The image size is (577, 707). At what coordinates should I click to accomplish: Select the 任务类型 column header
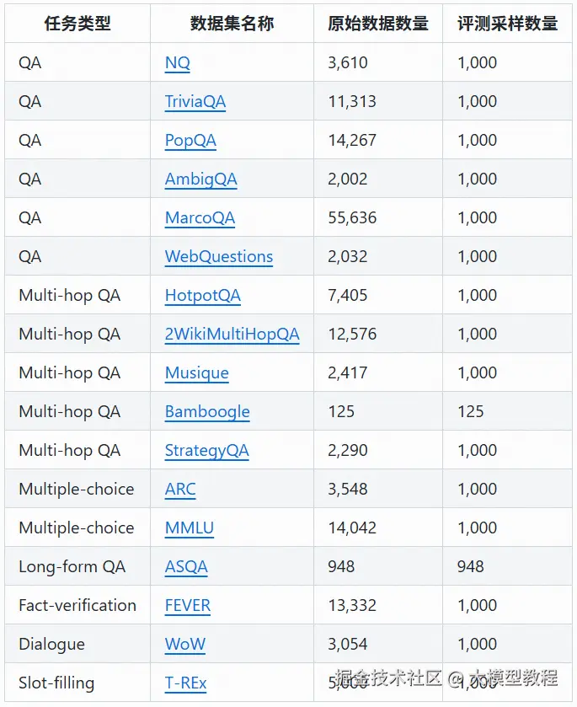pos(77,24)
